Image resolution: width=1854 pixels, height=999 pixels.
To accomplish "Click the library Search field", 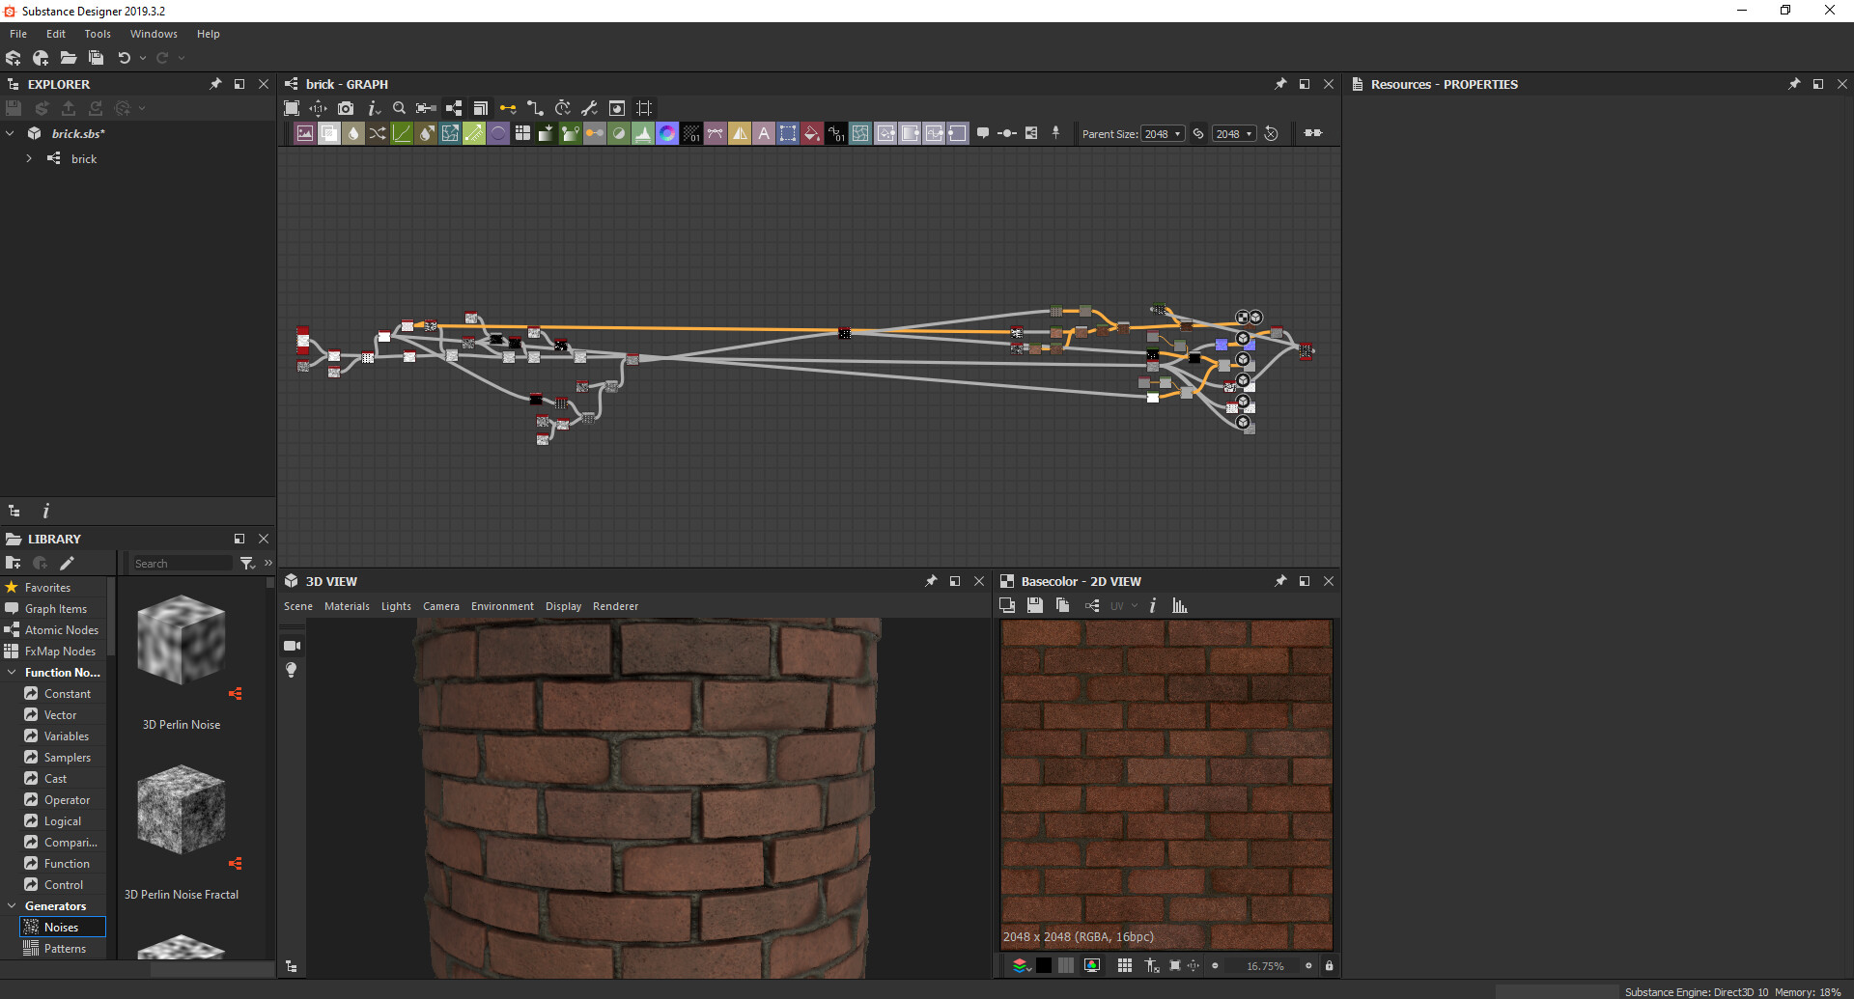I will coord(182,564).
